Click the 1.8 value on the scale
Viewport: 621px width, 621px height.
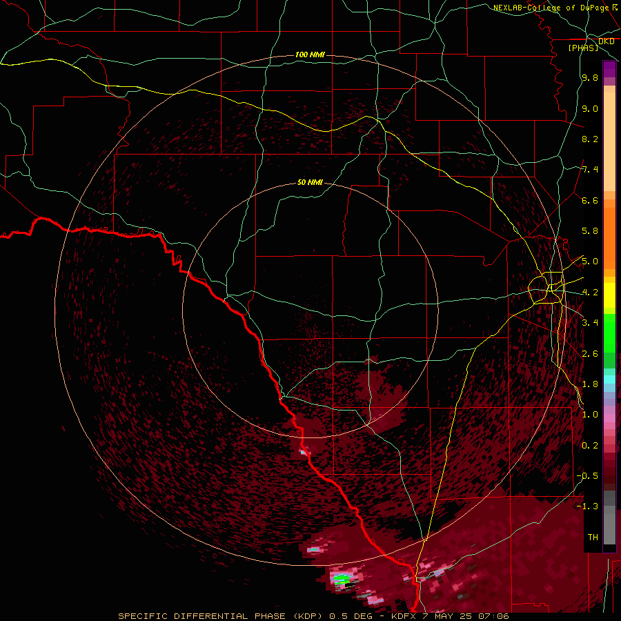pyautogui.click(x=590, y=384)
